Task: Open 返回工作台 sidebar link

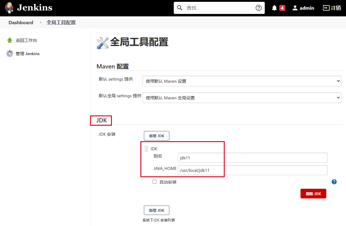Action: (x=26, y=40)
